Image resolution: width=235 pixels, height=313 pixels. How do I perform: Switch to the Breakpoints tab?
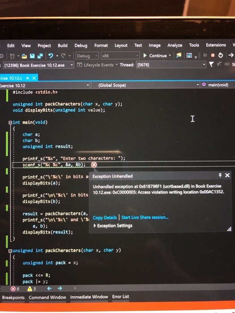13,297
